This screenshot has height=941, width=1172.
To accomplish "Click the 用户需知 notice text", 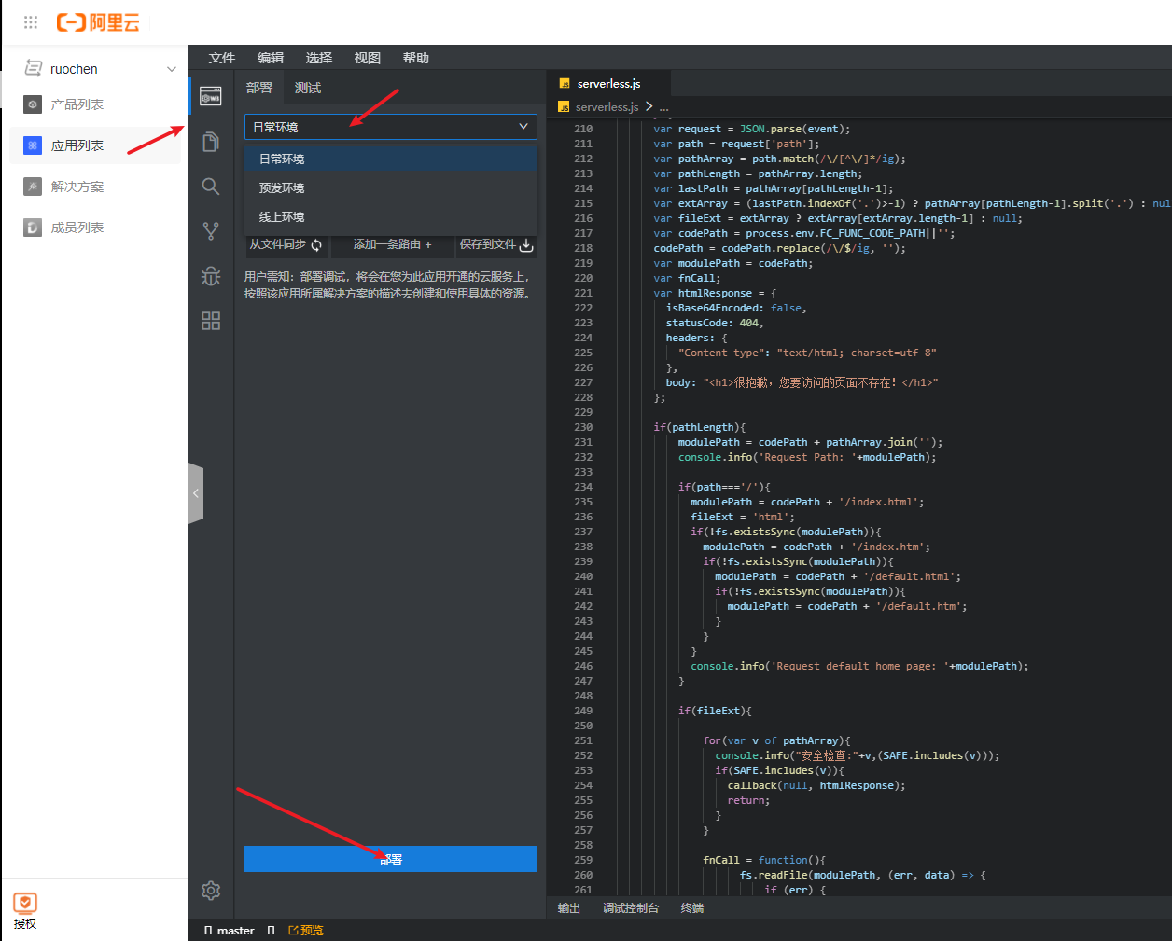I will [389, 285].
